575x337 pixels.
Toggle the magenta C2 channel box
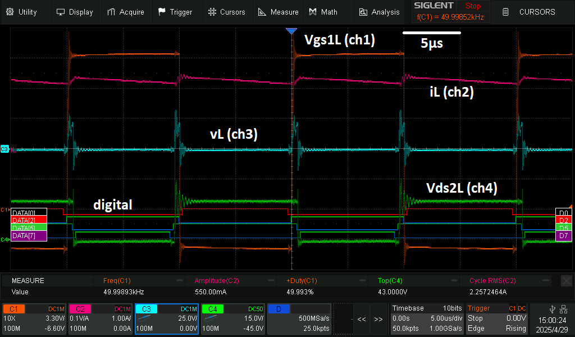click(x=101, y=318)
